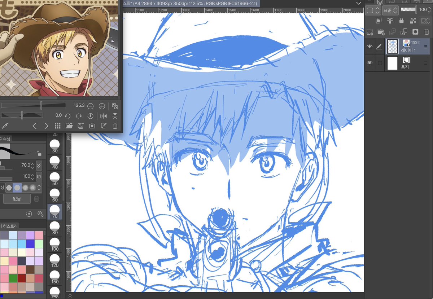Merge with the layer below
Screen dimensions: 433x299
click(x=404, y=32)
